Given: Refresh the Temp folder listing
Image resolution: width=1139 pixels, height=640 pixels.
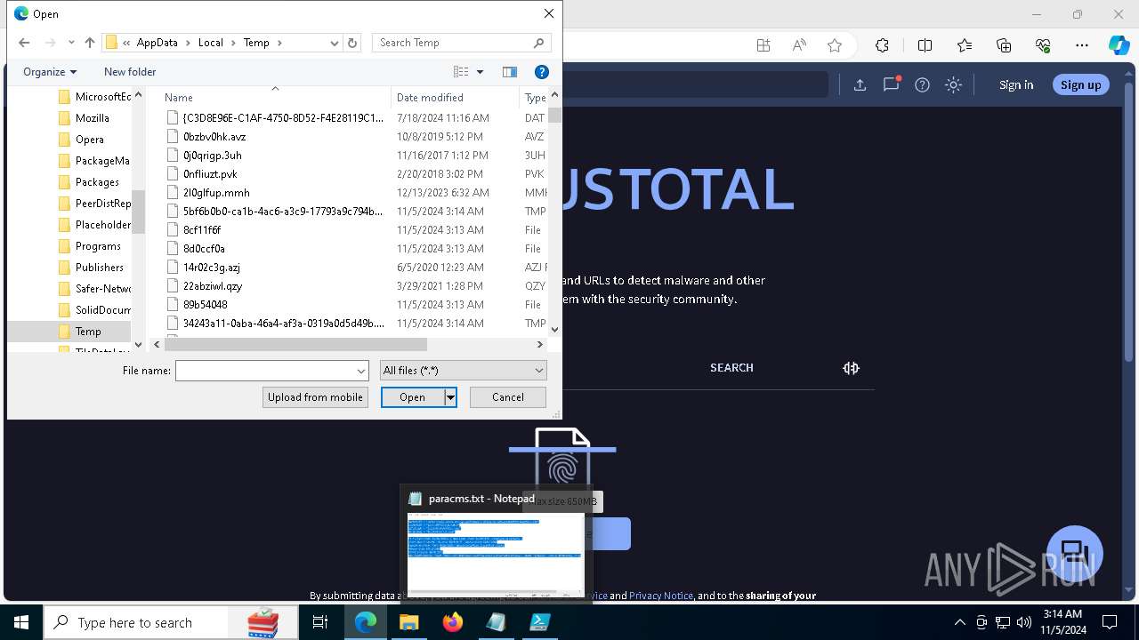Looking at the screenshot, I should click(352, 43).
